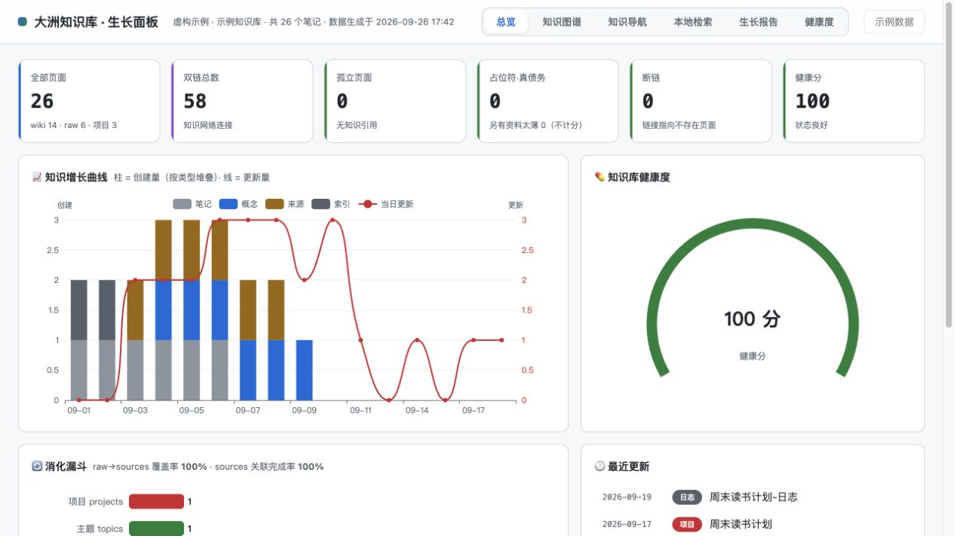Switch to the 总览 tab
This screenshot has width=954, height=536.
coord(506,22)
